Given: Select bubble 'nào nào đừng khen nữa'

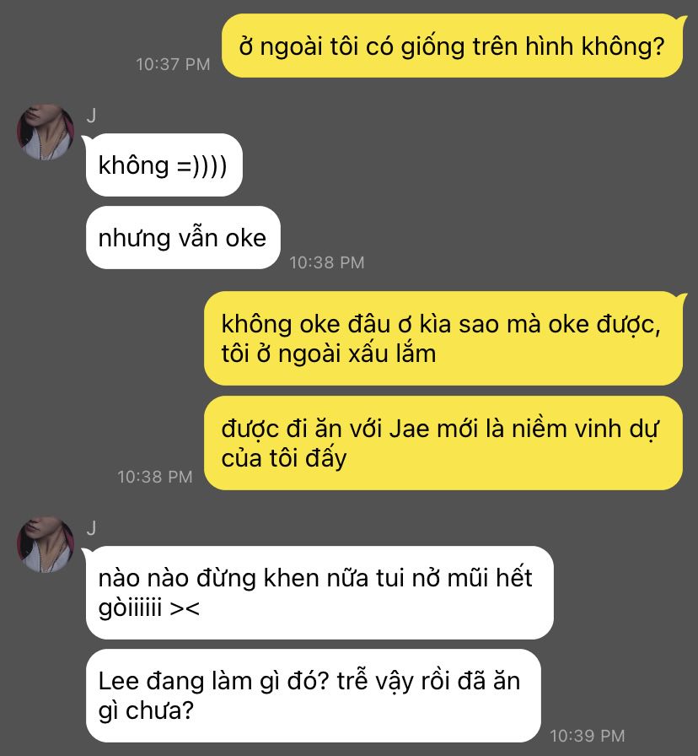Looking at the screenshot, I should [x=319, y=592].
